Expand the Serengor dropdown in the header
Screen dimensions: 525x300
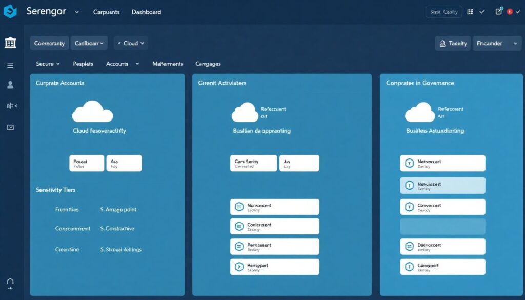[76, 12]
